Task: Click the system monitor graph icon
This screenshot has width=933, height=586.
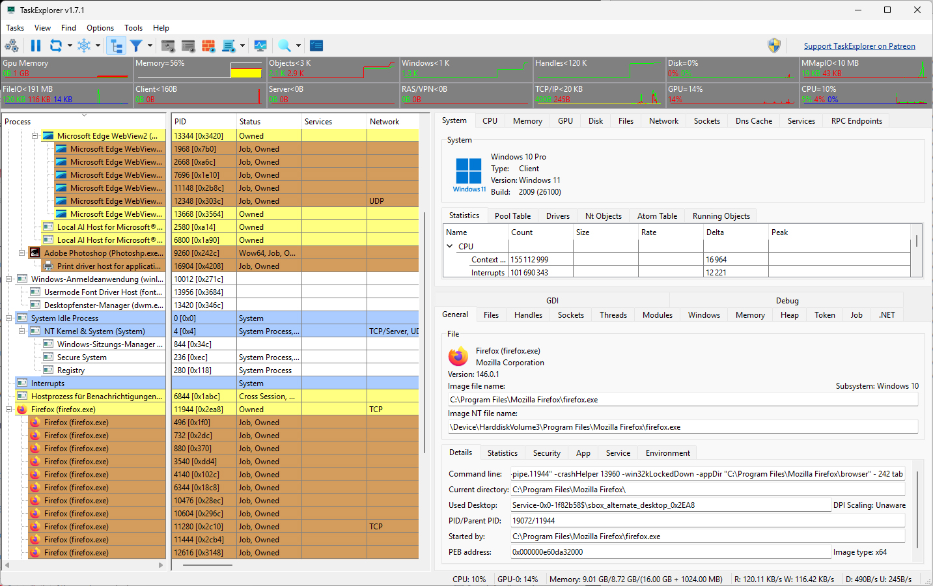Action: (260, 46)
